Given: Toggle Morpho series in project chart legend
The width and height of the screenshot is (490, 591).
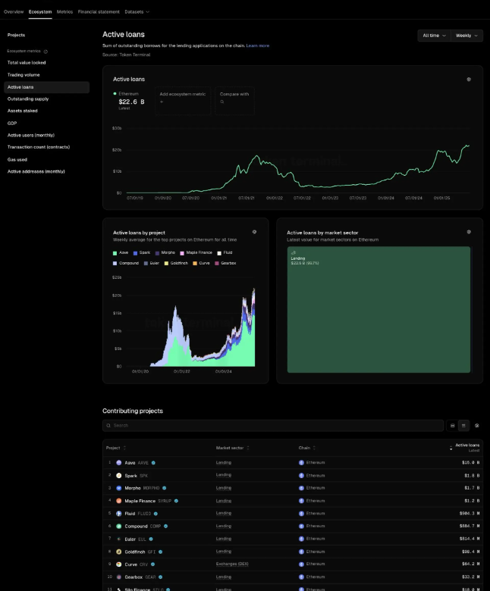Looking at the screenshot, I should [165, 253].
